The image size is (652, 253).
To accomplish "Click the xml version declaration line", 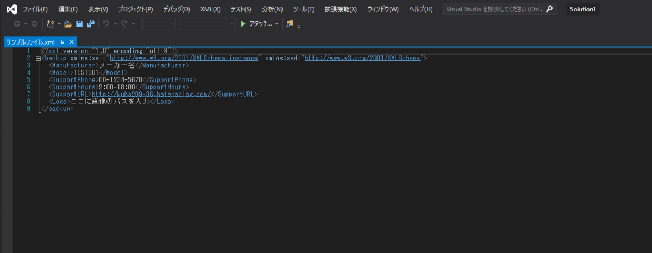I will tap(110, 51).
